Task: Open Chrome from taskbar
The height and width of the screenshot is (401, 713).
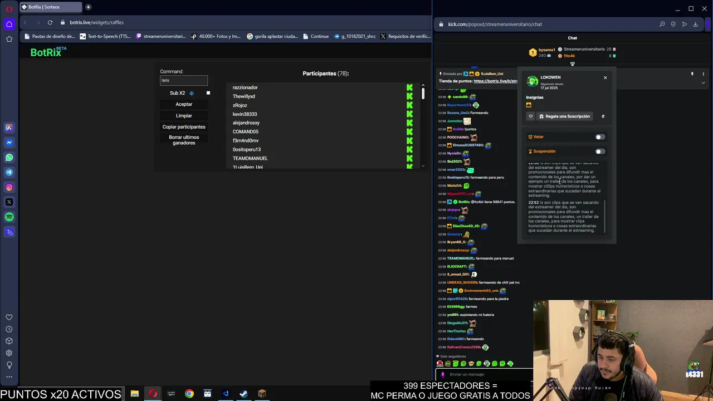Action: tap(189, 394)
